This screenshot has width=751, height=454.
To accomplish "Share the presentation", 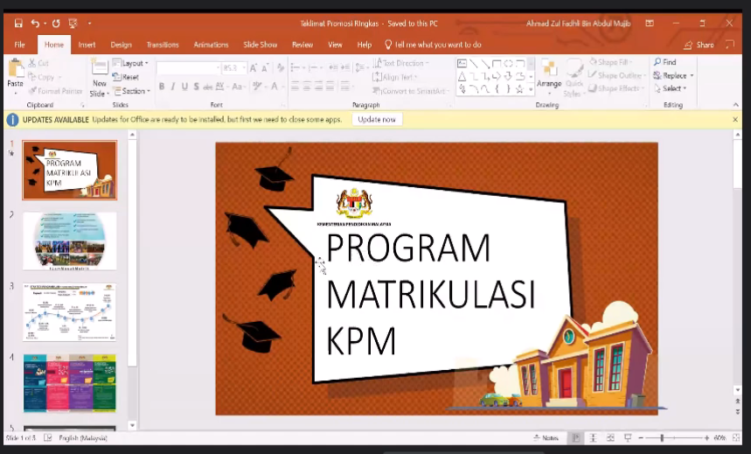I will pyautogui.click(x=699, y=45).
